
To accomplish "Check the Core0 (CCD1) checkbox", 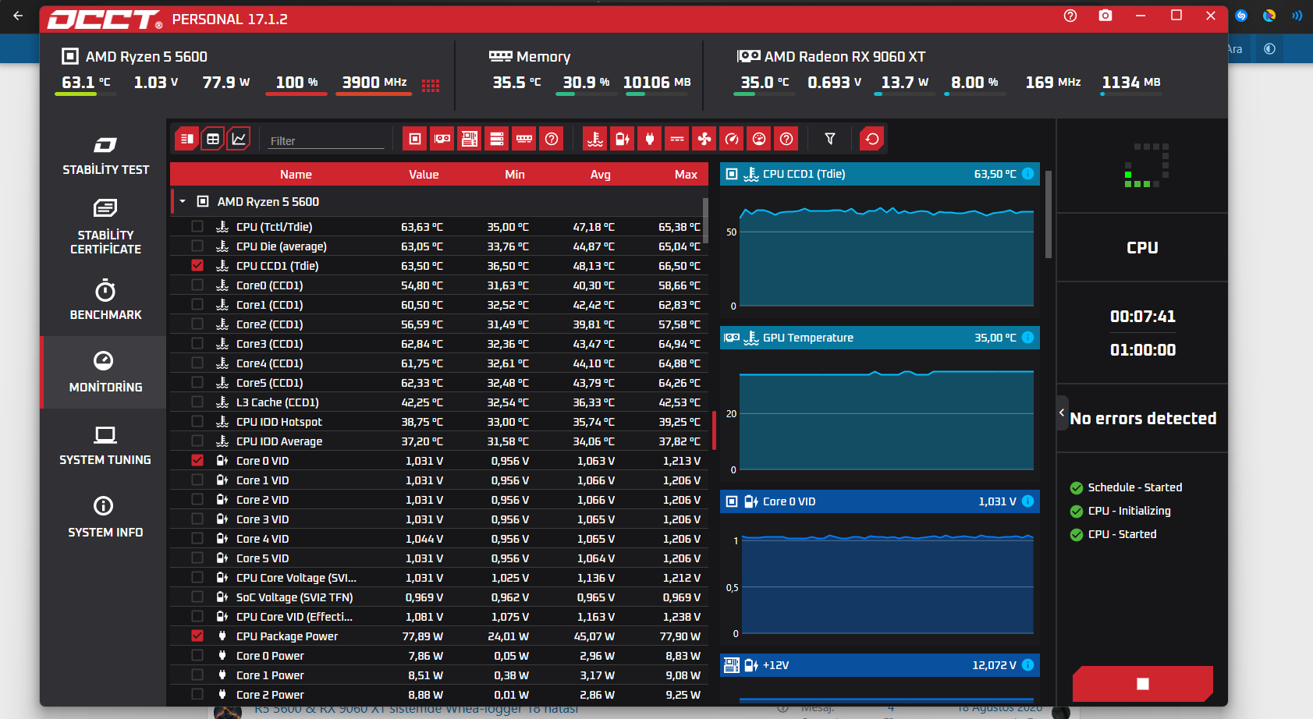I will pyautogui.click(x=197, y=285).
